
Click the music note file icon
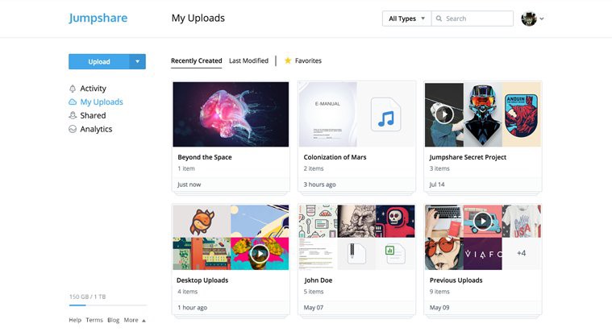386,114
